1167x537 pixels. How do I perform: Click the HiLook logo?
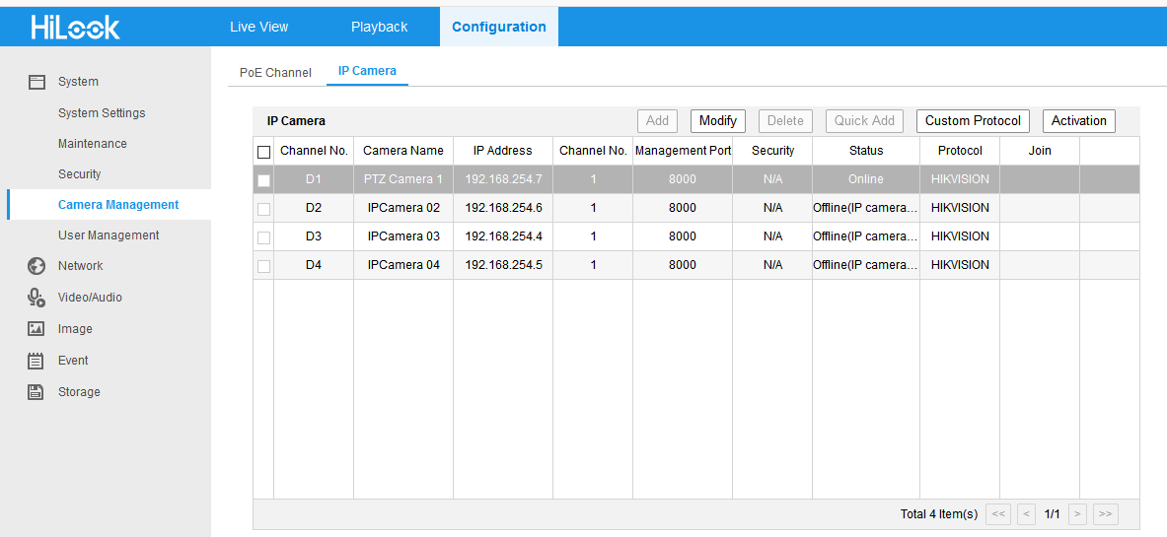(75, 27)
